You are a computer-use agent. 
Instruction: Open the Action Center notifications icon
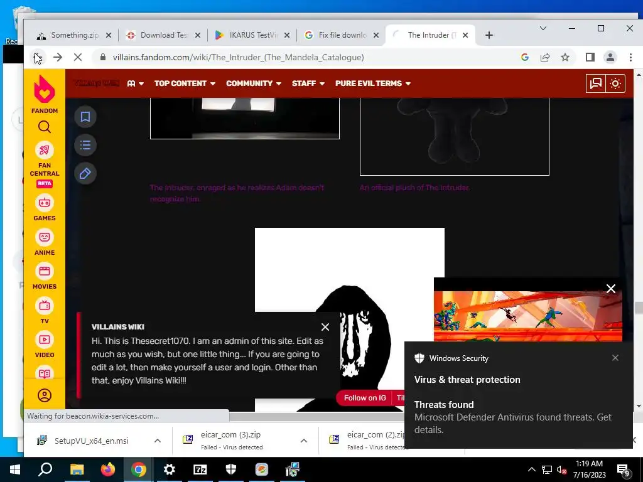(624, 469)
